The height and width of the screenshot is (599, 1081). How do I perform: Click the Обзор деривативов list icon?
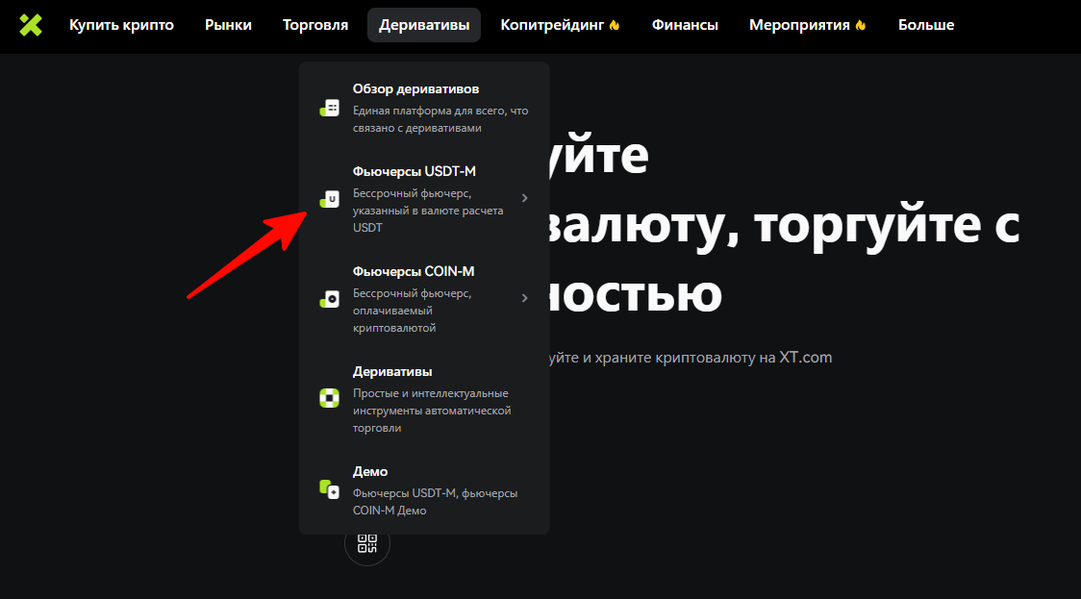click(x=330, y=108)
